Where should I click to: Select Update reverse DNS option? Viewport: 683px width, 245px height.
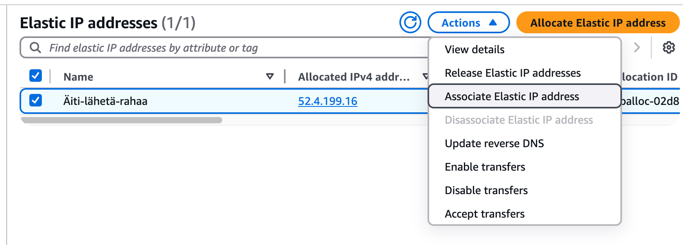[494, 144]
